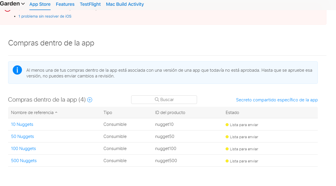336x186 pixels.
Task: Select the 100 Nuggets purchase link
Action: [x=23, y=149]
